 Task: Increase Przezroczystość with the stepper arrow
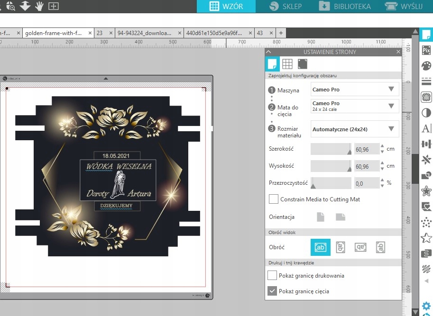click(x=382, y=181)
